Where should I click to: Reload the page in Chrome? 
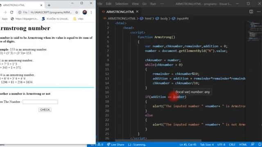(x=11, y=12)
